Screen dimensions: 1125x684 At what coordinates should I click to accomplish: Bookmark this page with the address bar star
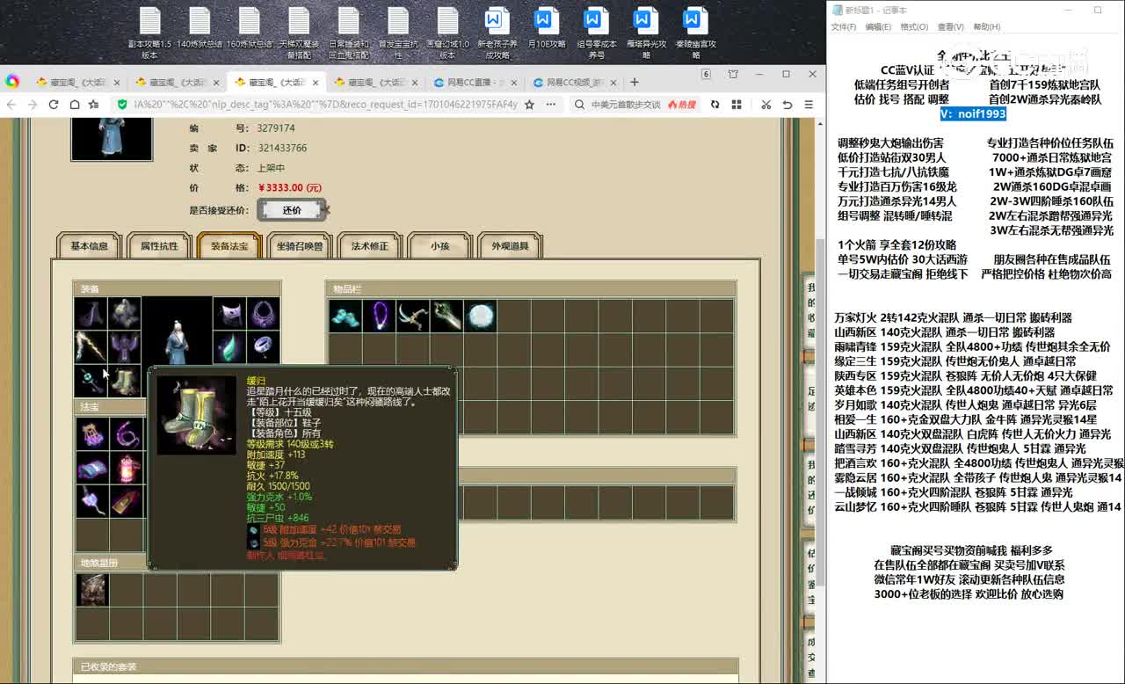529,104
